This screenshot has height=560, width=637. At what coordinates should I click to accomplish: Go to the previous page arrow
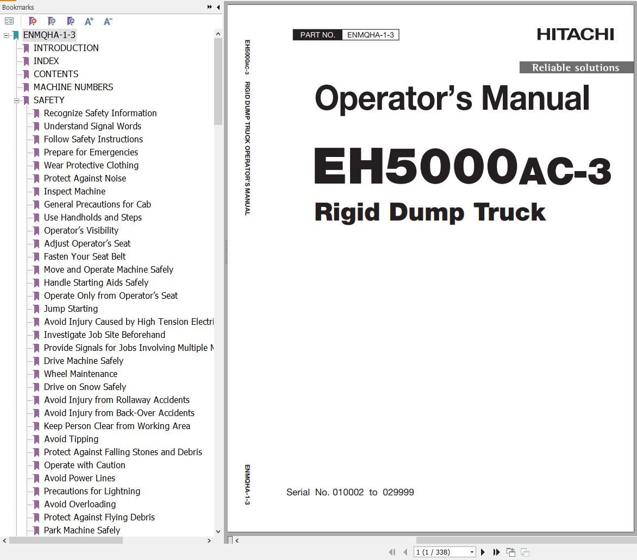point(405,552)
